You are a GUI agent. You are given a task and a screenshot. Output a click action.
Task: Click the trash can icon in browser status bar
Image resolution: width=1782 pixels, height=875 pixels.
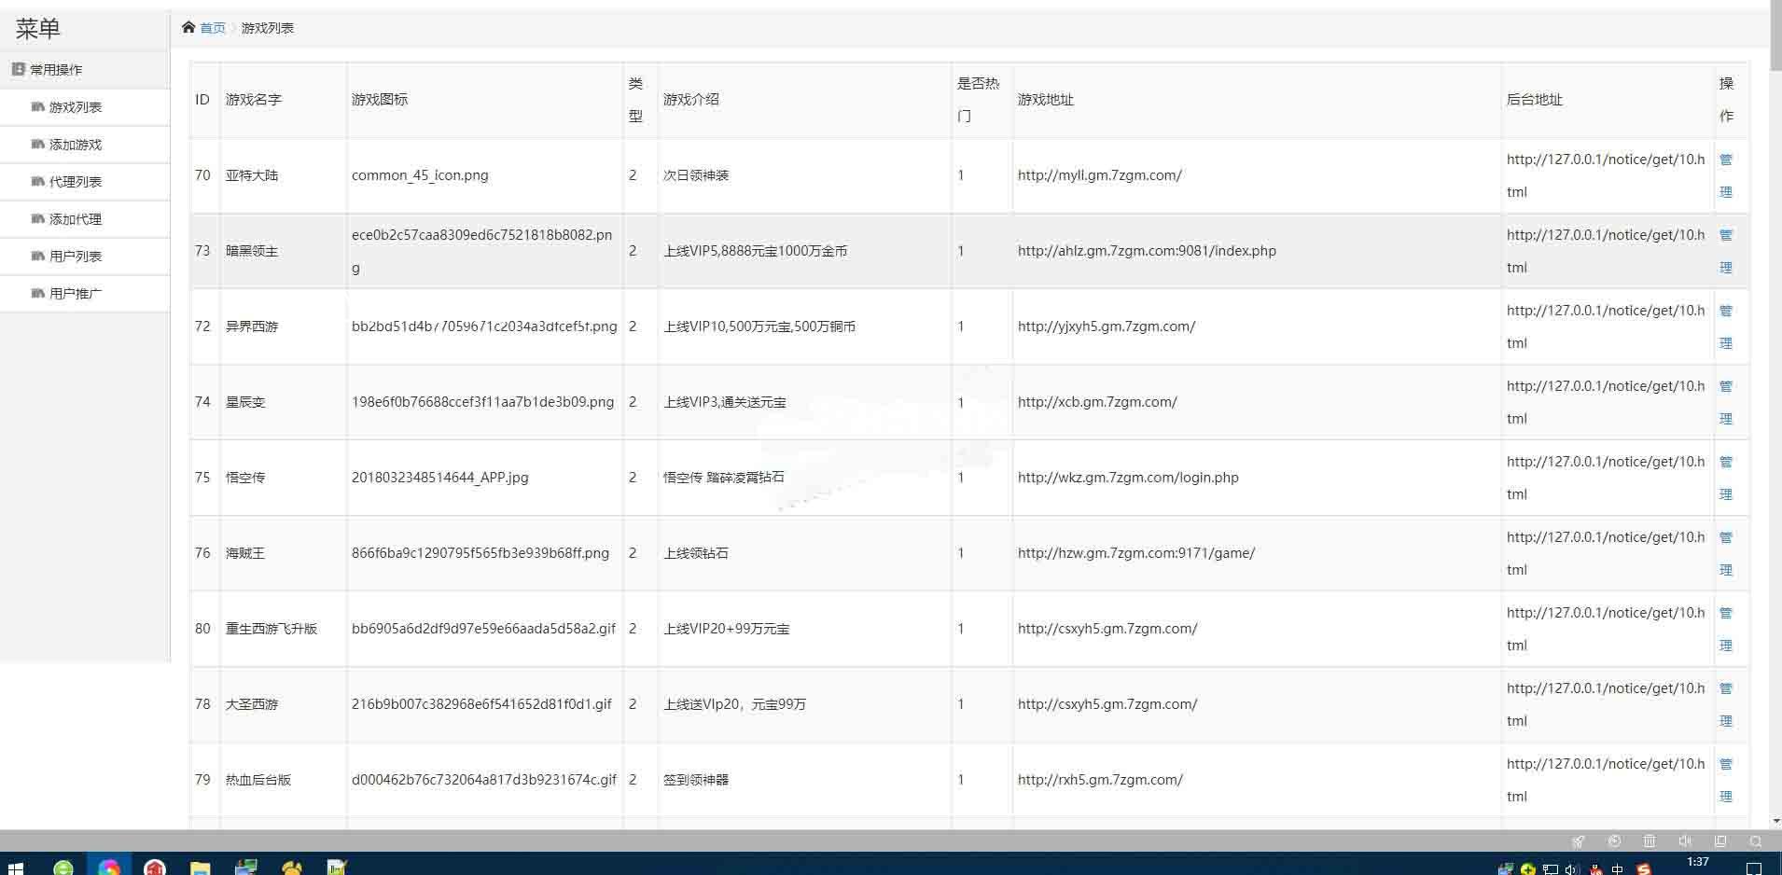click(1650, 840)
